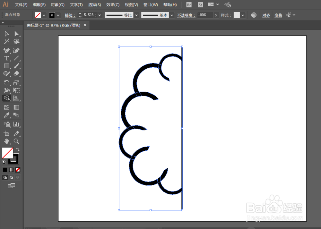Activate the Zoom tool
The width and height of the screenshot is (321, 229).
(x=17, y=141)
